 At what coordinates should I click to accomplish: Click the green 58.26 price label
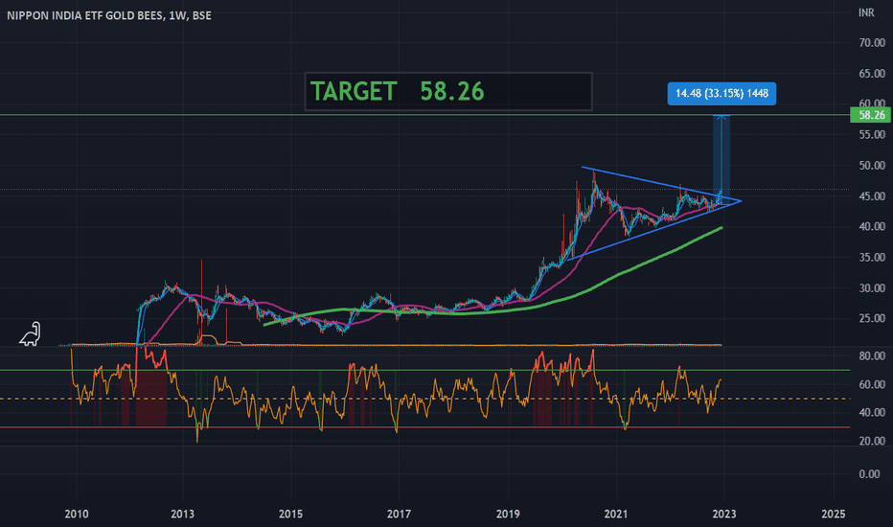(871, 115)
